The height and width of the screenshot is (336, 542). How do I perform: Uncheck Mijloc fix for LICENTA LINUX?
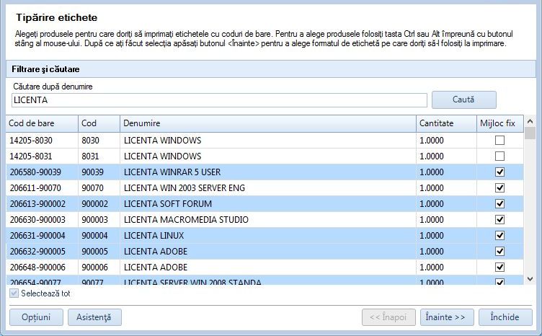coord(499,235)
